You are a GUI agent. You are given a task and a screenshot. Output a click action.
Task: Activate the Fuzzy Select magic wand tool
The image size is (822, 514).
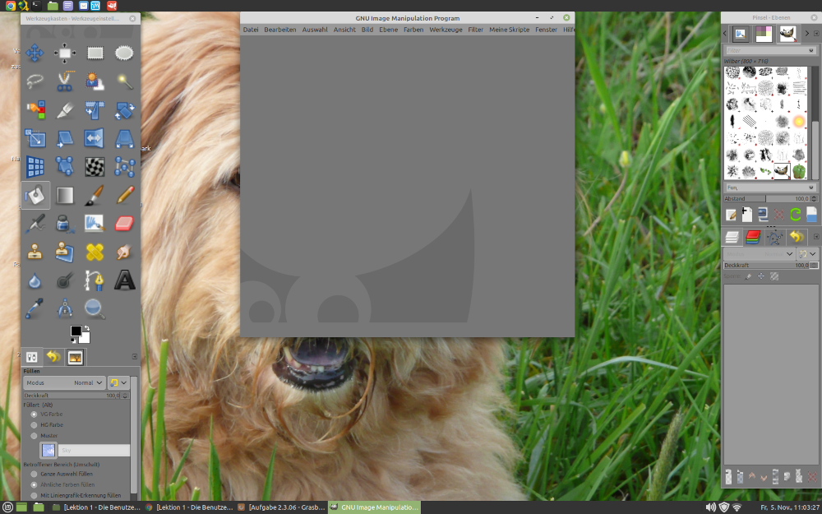[x=125, y=81]
